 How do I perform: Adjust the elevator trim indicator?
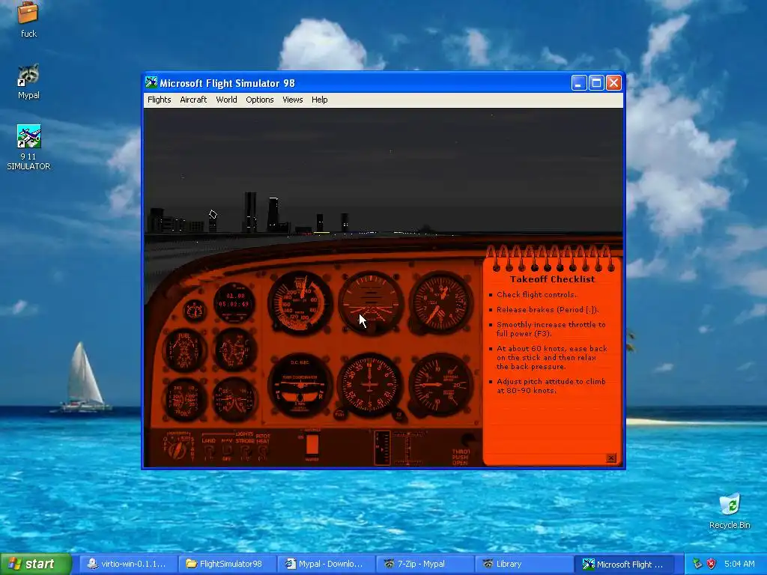[382, 448]
